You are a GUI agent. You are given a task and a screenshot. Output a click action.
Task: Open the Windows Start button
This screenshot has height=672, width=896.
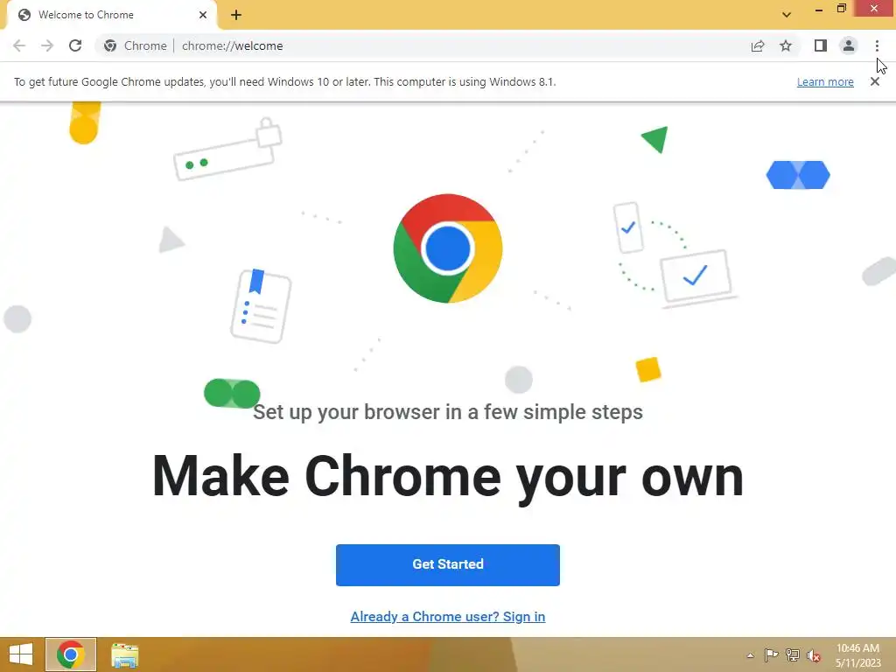(x=21, y=654)
